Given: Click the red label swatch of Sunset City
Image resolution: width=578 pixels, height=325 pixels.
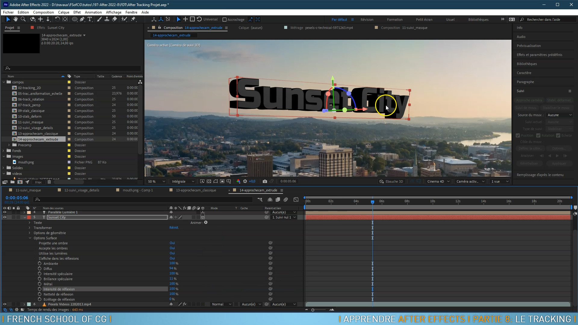Looking at the screenshot, I should pyautogui.click(x=29, y=217).
